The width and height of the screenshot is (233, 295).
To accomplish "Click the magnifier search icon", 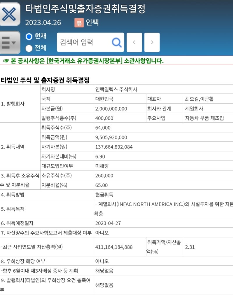I will (x=116, y=42).
